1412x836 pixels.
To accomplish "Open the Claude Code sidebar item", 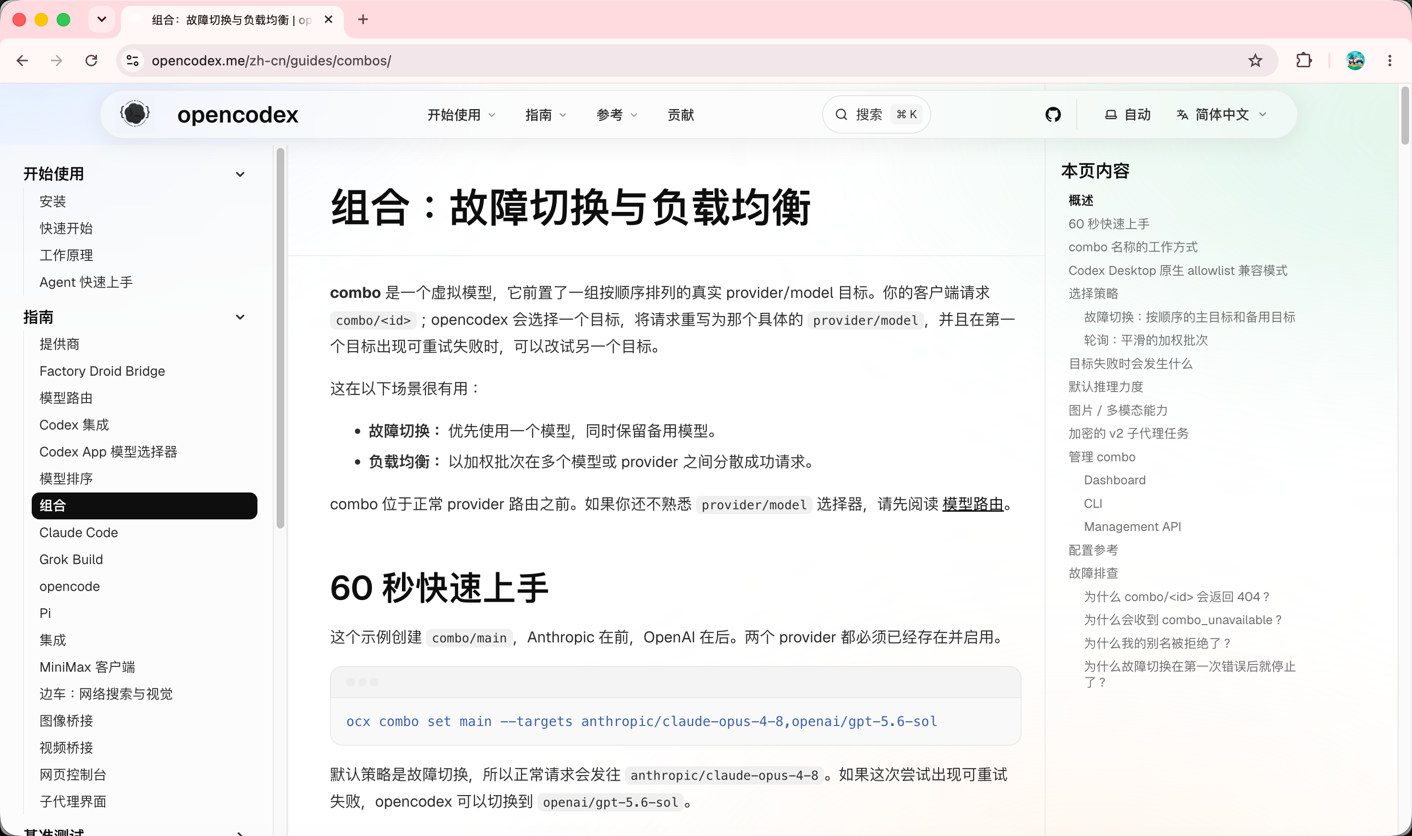I will [x=78, y=532].
